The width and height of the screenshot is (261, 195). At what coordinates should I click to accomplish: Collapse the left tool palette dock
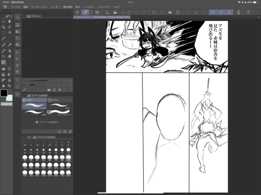[x=1, y=11]
